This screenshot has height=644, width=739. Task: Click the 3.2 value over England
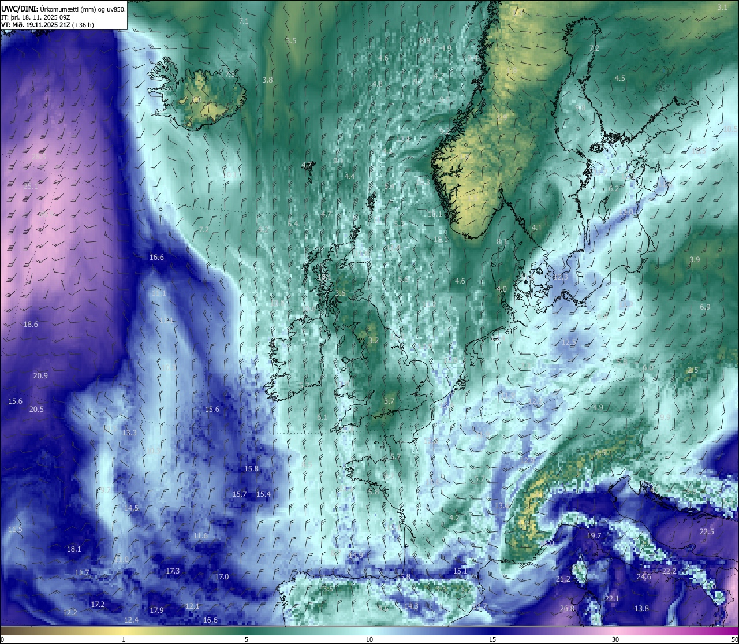[374, 340]
